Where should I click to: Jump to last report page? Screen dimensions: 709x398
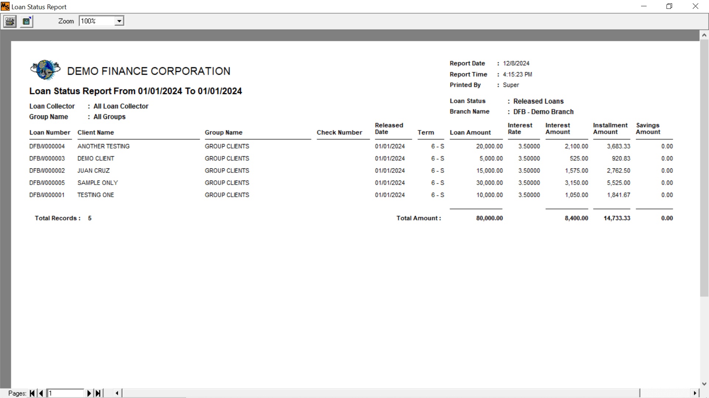pos(98,393)
